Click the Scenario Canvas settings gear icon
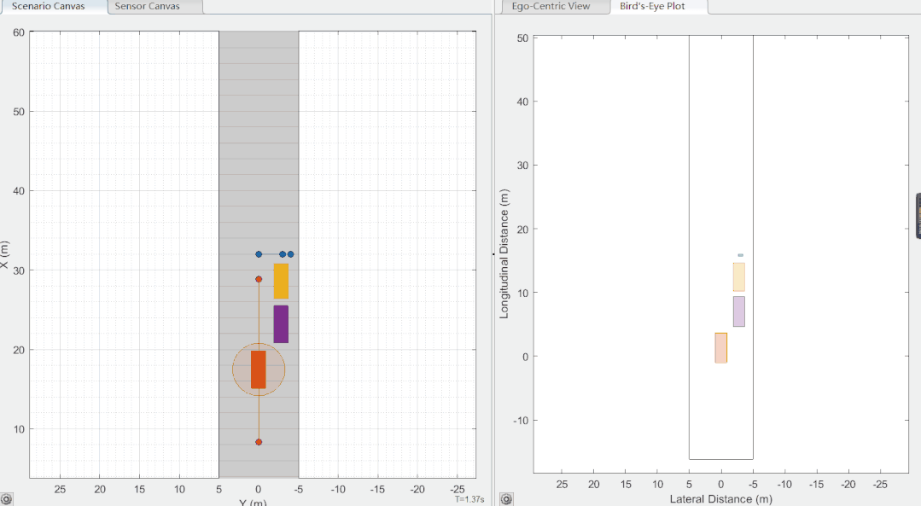 tap(7, 499)
